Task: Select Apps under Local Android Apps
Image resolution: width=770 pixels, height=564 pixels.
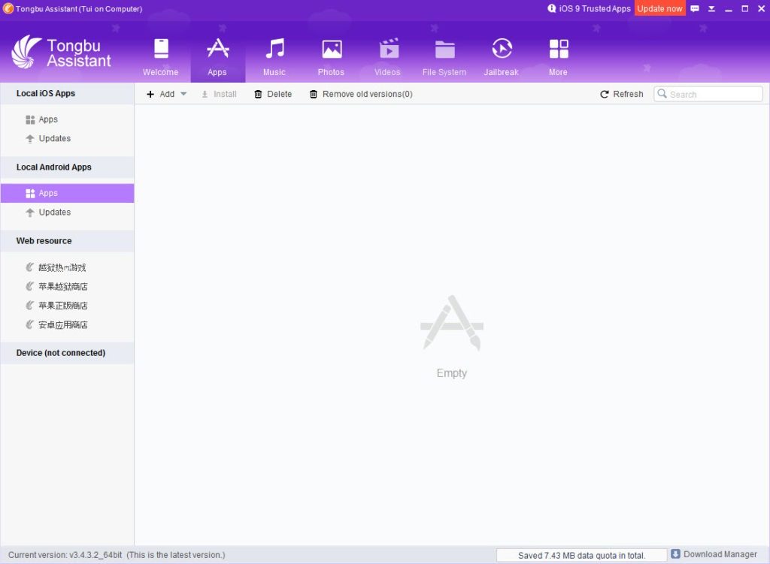Action: pos(67,193)
